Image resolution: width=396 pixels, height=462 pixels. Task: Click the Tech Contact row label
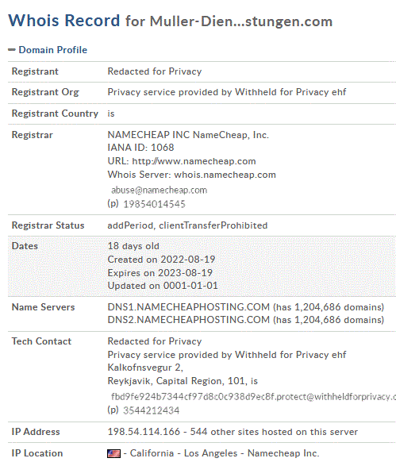tap(41, 341)
